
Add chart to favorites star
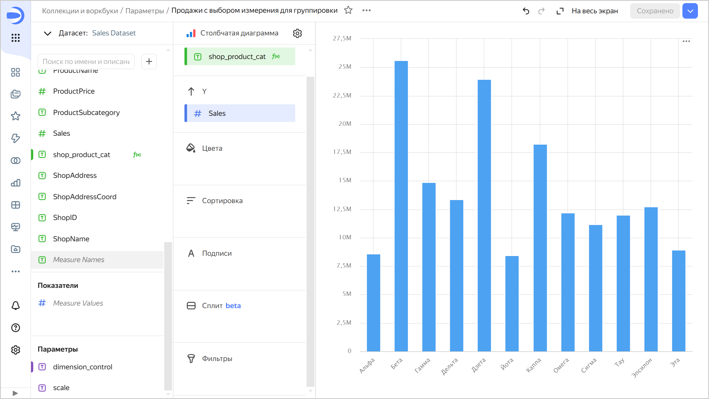[348, 11]
